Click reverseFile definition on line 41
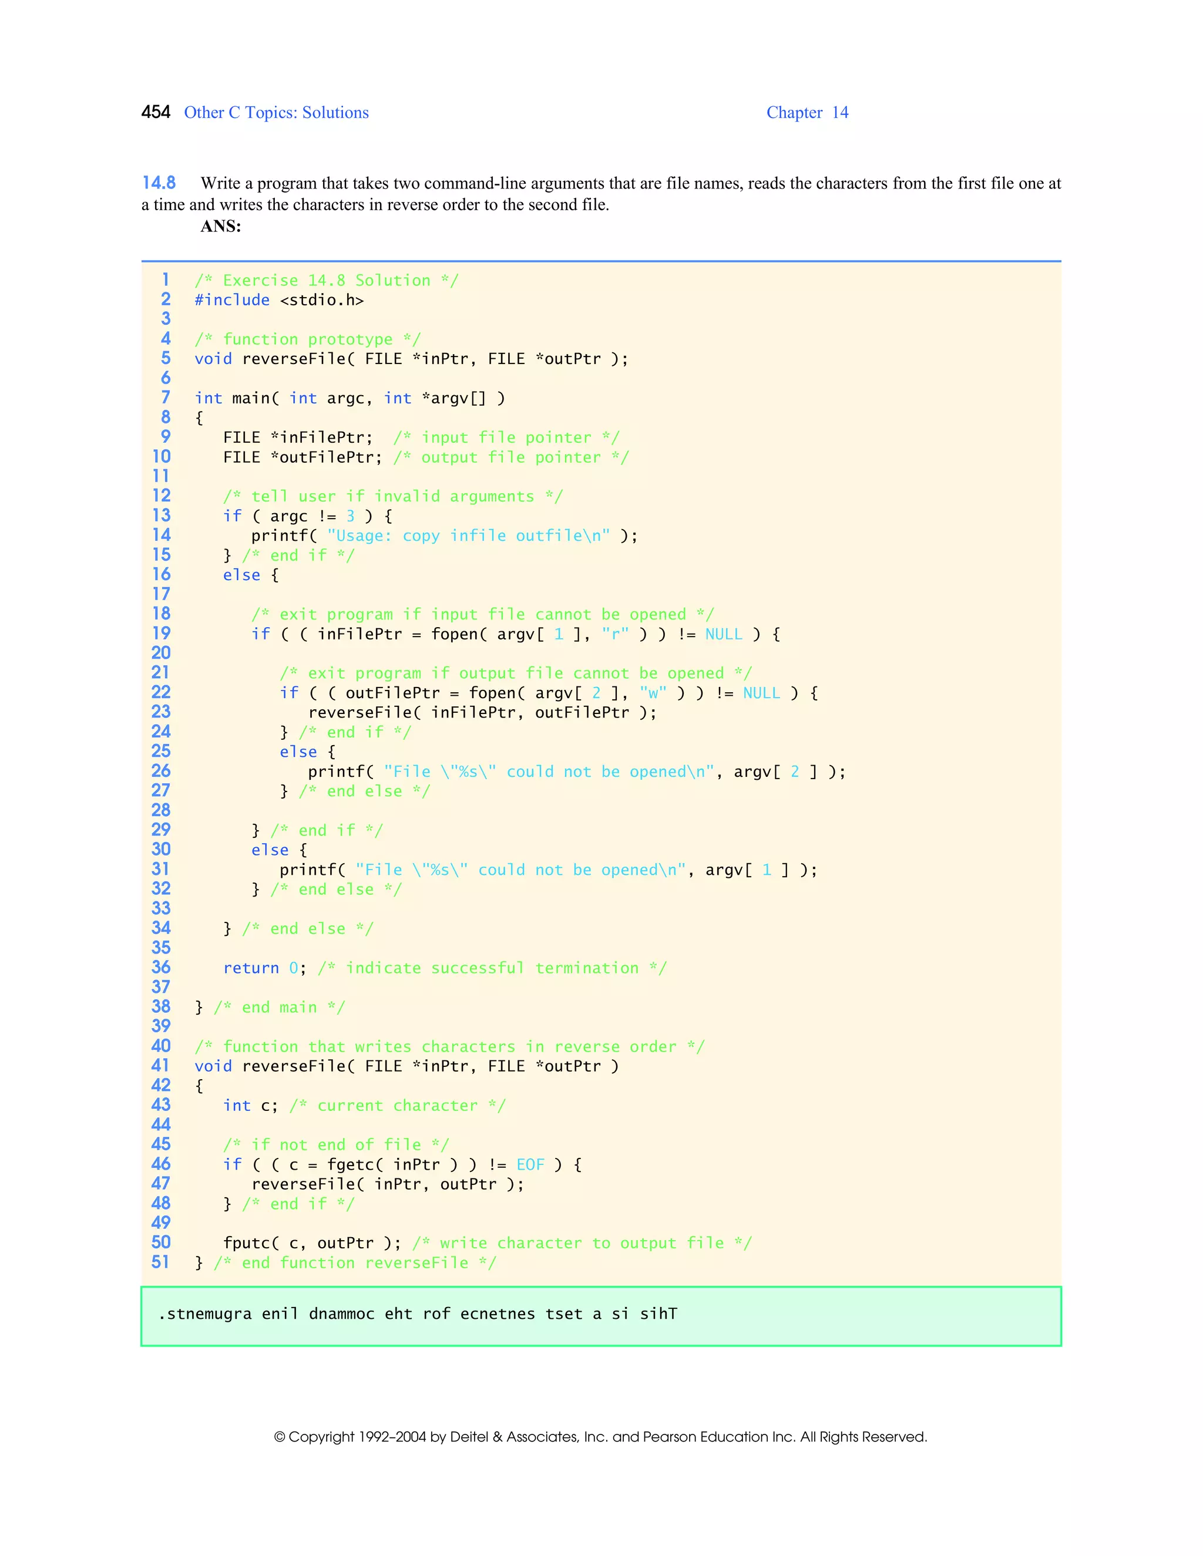1203x1556 pixels. coord(407,1066)
